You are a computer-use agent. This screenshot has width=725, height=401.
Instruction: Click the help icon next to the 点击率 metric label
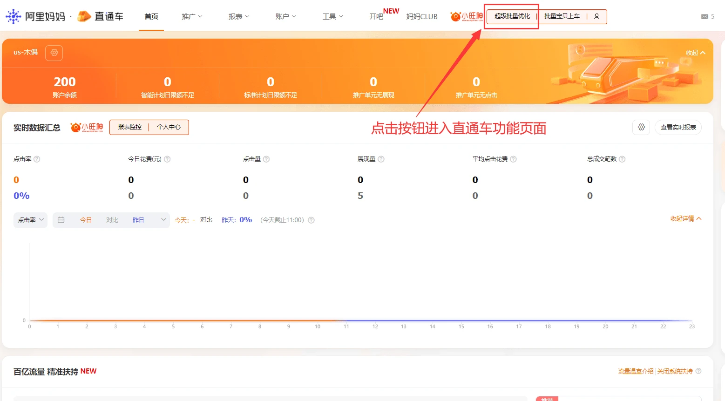37,159
